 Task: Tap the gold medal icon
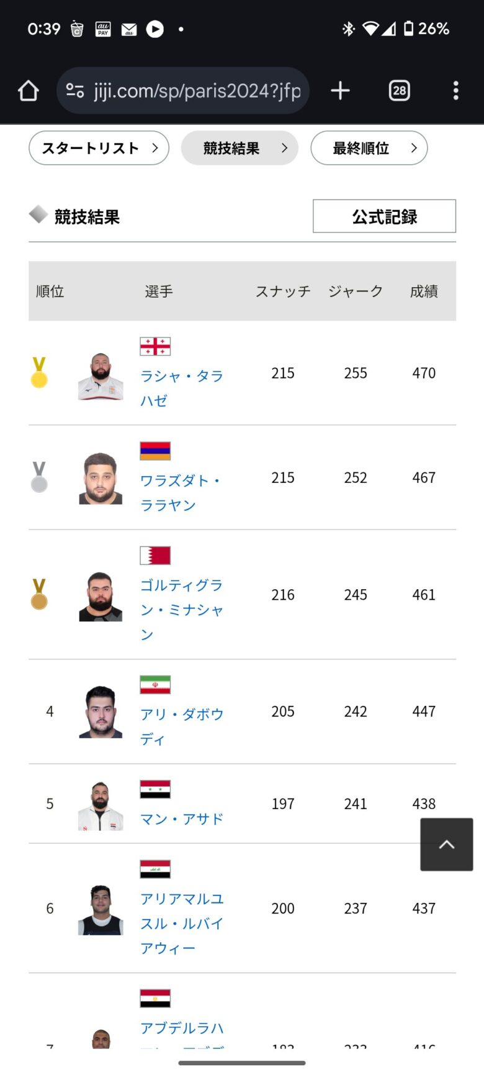[39, 373]
